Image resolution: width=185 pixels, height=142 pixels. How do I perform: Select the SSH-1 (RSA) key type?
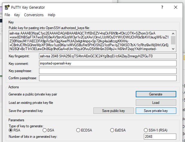156,130
